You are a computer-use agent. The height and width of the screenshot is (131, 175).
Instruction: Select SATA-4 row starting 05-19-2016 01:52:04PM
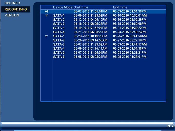[103, 28]
